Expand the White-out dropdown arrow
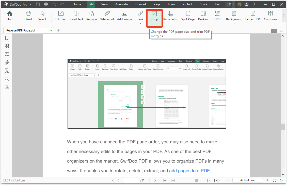The width and height of the screenshot is (287, 185). [107, 23]
